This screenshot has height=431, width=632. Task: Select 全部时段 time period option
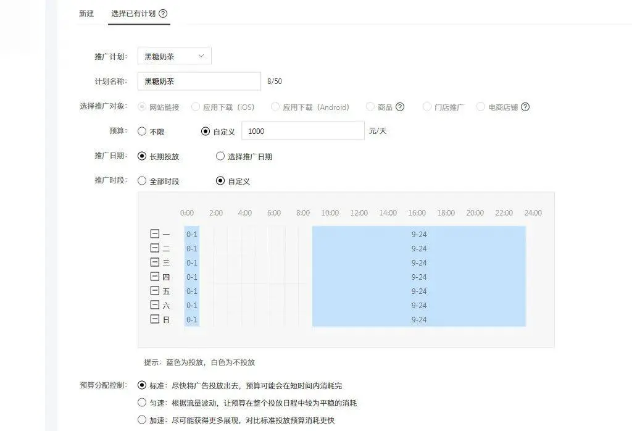coord(142,181)
